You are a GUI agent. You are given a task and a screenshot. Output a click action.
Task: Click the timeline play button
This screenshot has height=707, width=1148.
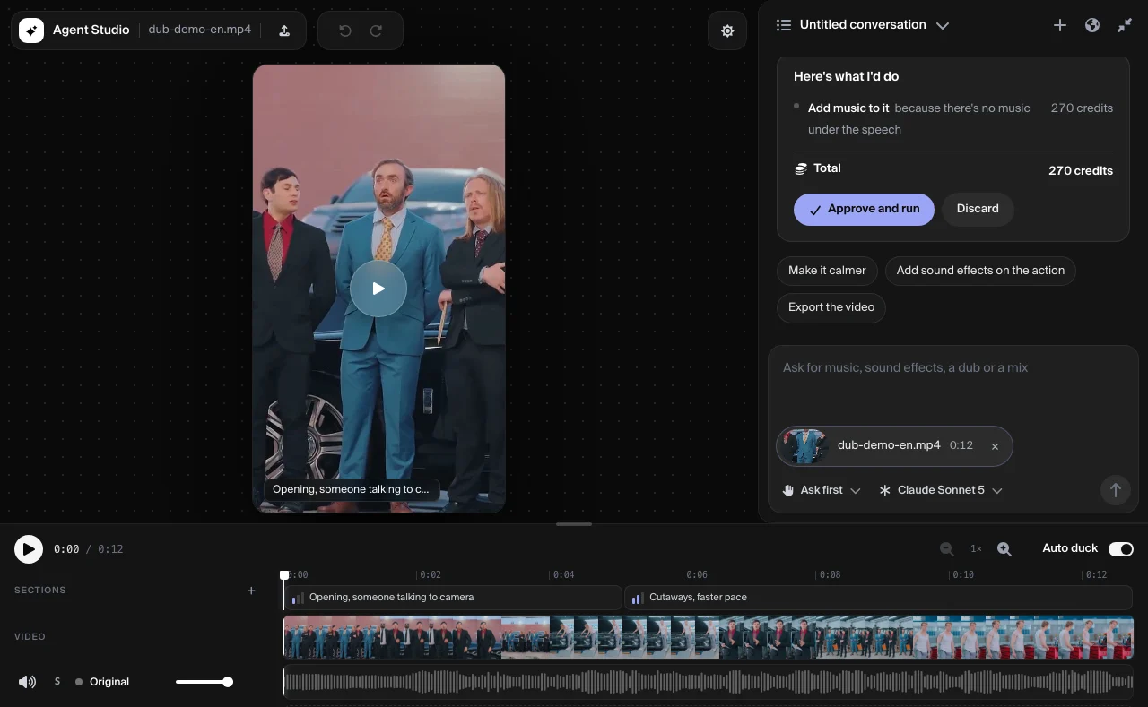click(29, 548)
